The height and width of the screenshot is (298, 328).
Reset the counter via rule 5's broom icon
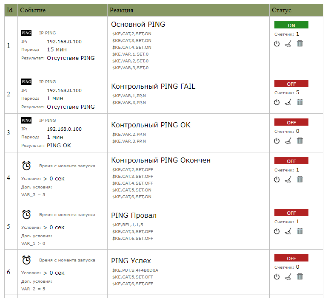(288, 231)
